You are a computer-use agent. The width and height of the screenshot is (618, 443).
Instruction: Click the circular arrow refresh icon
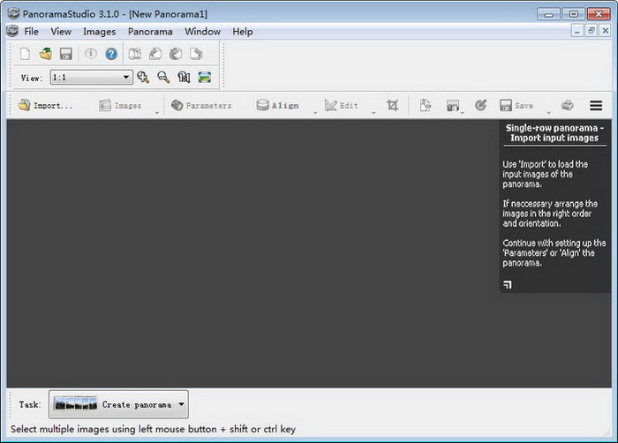click(480, 105)
